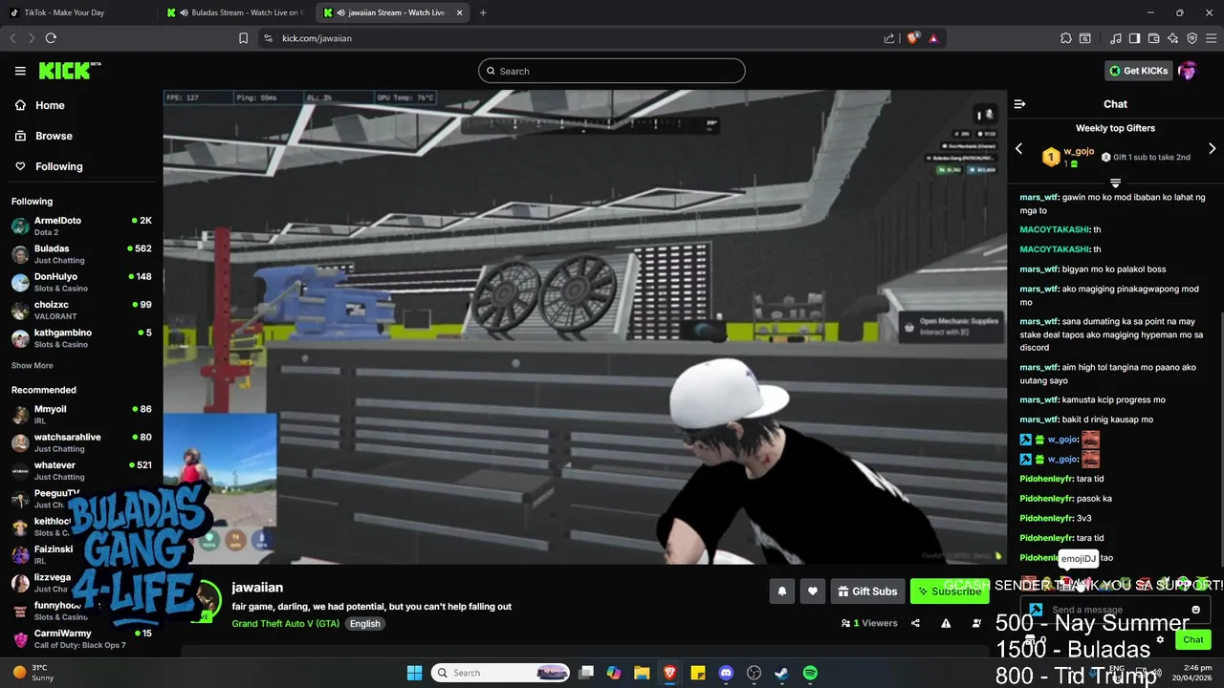
Task: Click the green Chat send button
Action: tap(1193, 640)
